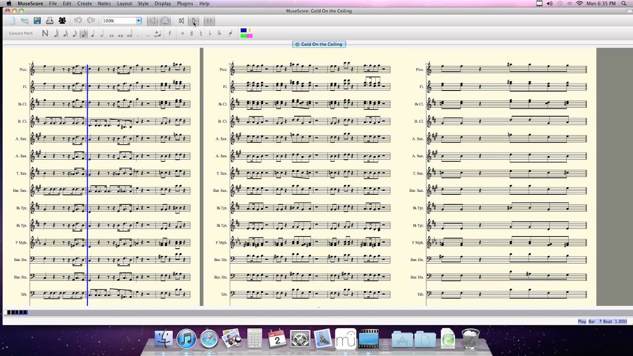
Task: Open the Notes menu
Action: [x=104, y=3]
